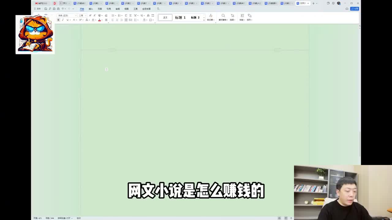
Task: Decrease font size with A- icon
Action: [94, 15]
